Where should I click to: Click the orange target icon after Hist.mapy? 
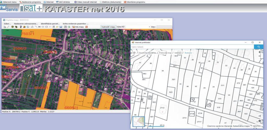click(87, 27)
